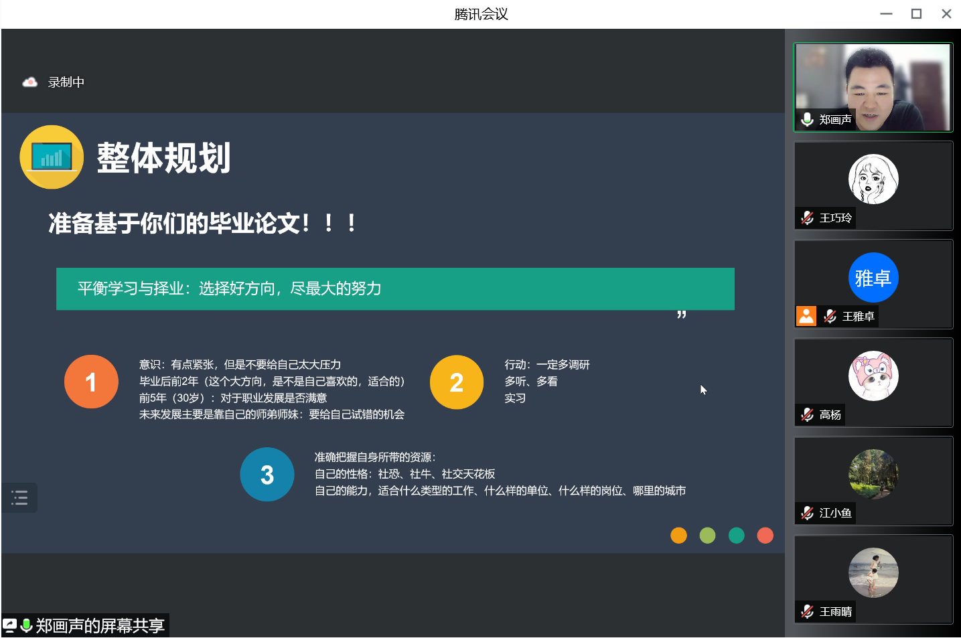The height and width of the screenshot is (638, 961).
Task: Unmute 江小鱼's microphone
Action: 807,513
